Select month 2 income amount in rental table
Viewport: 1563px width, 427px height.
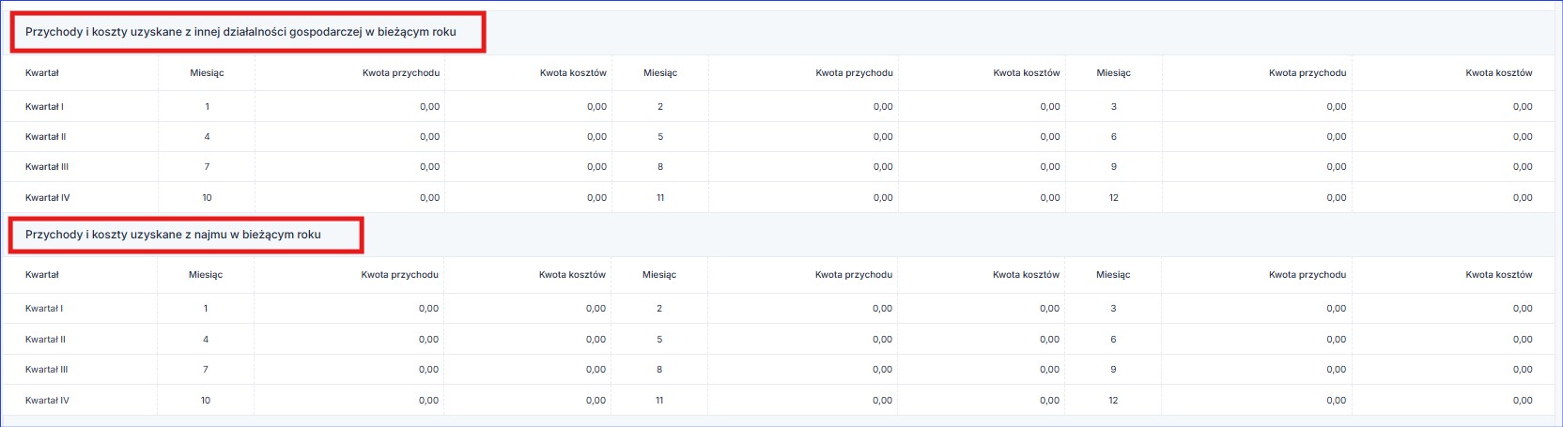881,309
